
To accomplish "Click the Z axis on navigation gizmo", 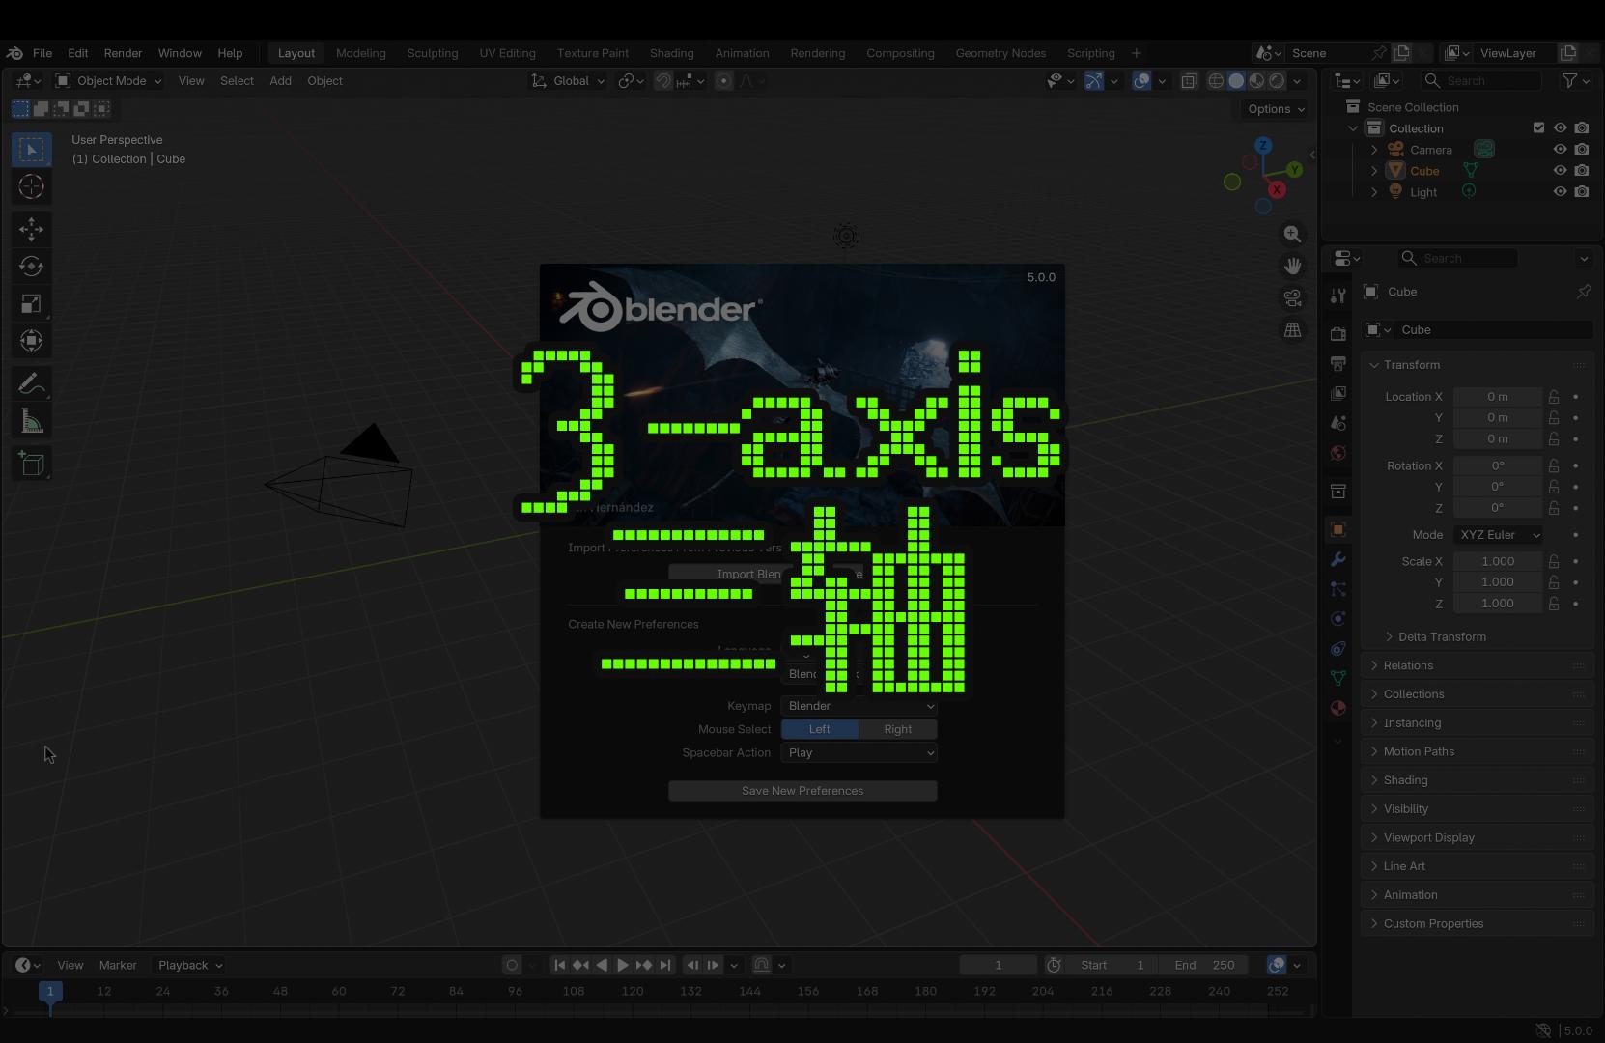I will pos(1262,146).
